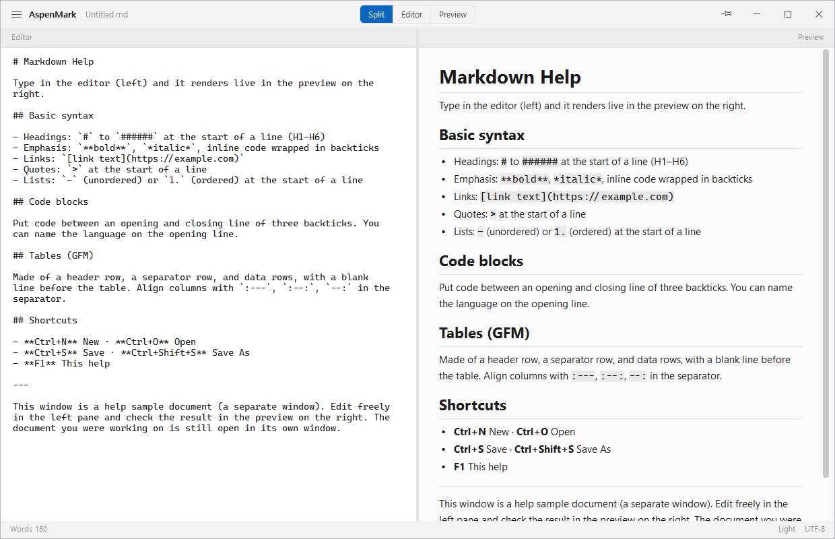Click the 'Editor' pane header label
The width and height of the screenshot is (835, 539).
click(22, 37)
